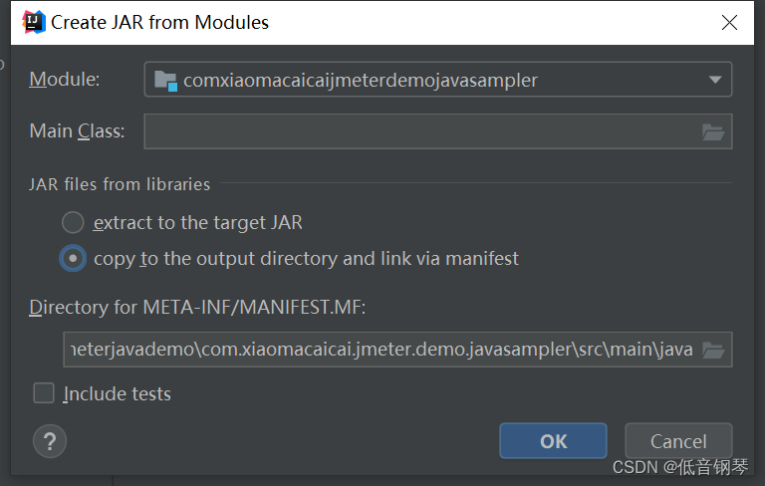Screen dimensions: 765x486
Task: Select copy to the output directory radio
Action: (73, 258)
